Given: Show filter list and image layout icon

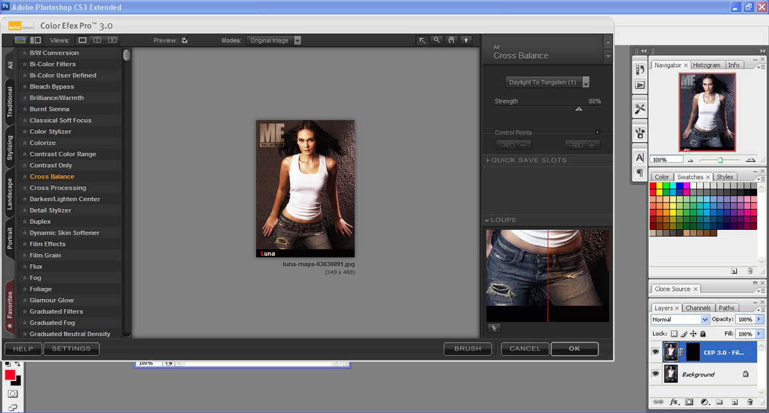Looking at the screenshot, I should click(35, 40).
